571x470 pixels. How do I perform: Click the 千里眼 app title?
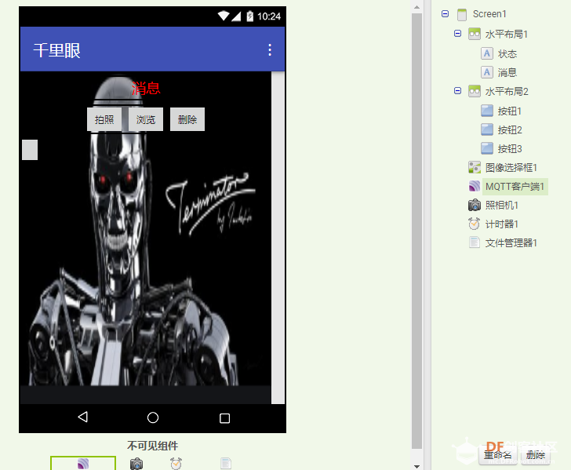pos(56,50)
